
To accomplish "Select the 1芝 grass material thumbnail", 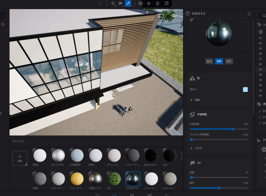I will point(114,179).
